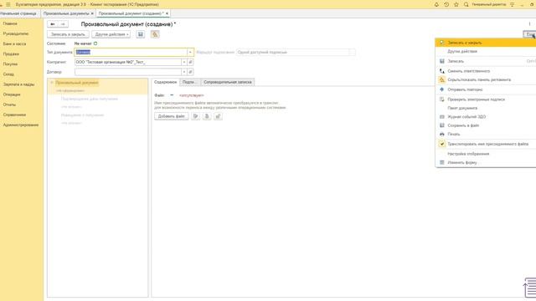Click the back navigation arrow
Screen dimensions: 536x301
pos(52,24)
